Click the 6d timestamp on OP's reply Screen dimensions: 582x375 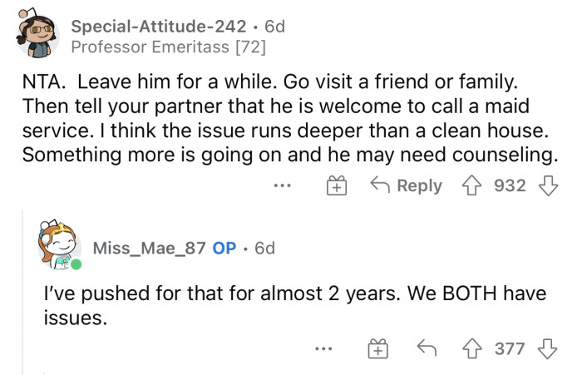point(264,248)
